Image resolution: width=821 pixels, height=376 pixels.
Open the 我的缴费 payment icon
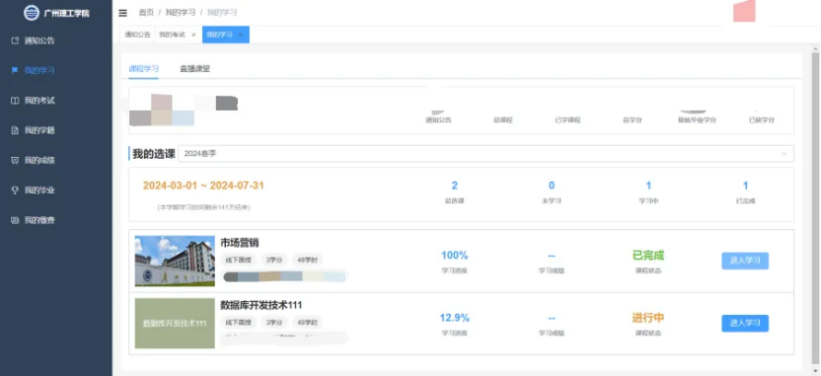[15, 220]
